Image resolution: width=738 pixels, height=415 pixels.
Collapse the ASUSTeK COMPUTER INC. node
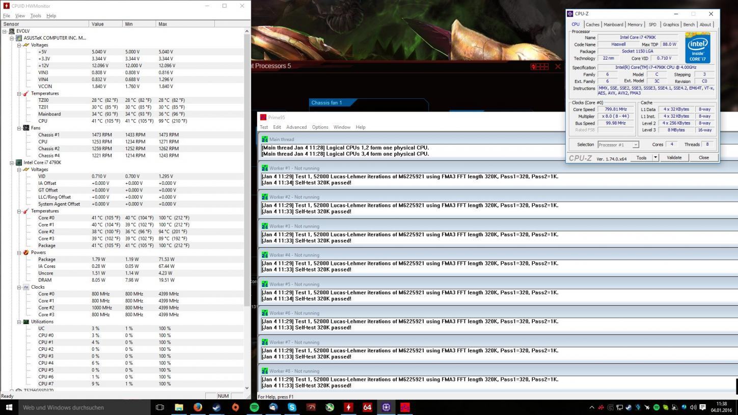click(x=12, y=38)
